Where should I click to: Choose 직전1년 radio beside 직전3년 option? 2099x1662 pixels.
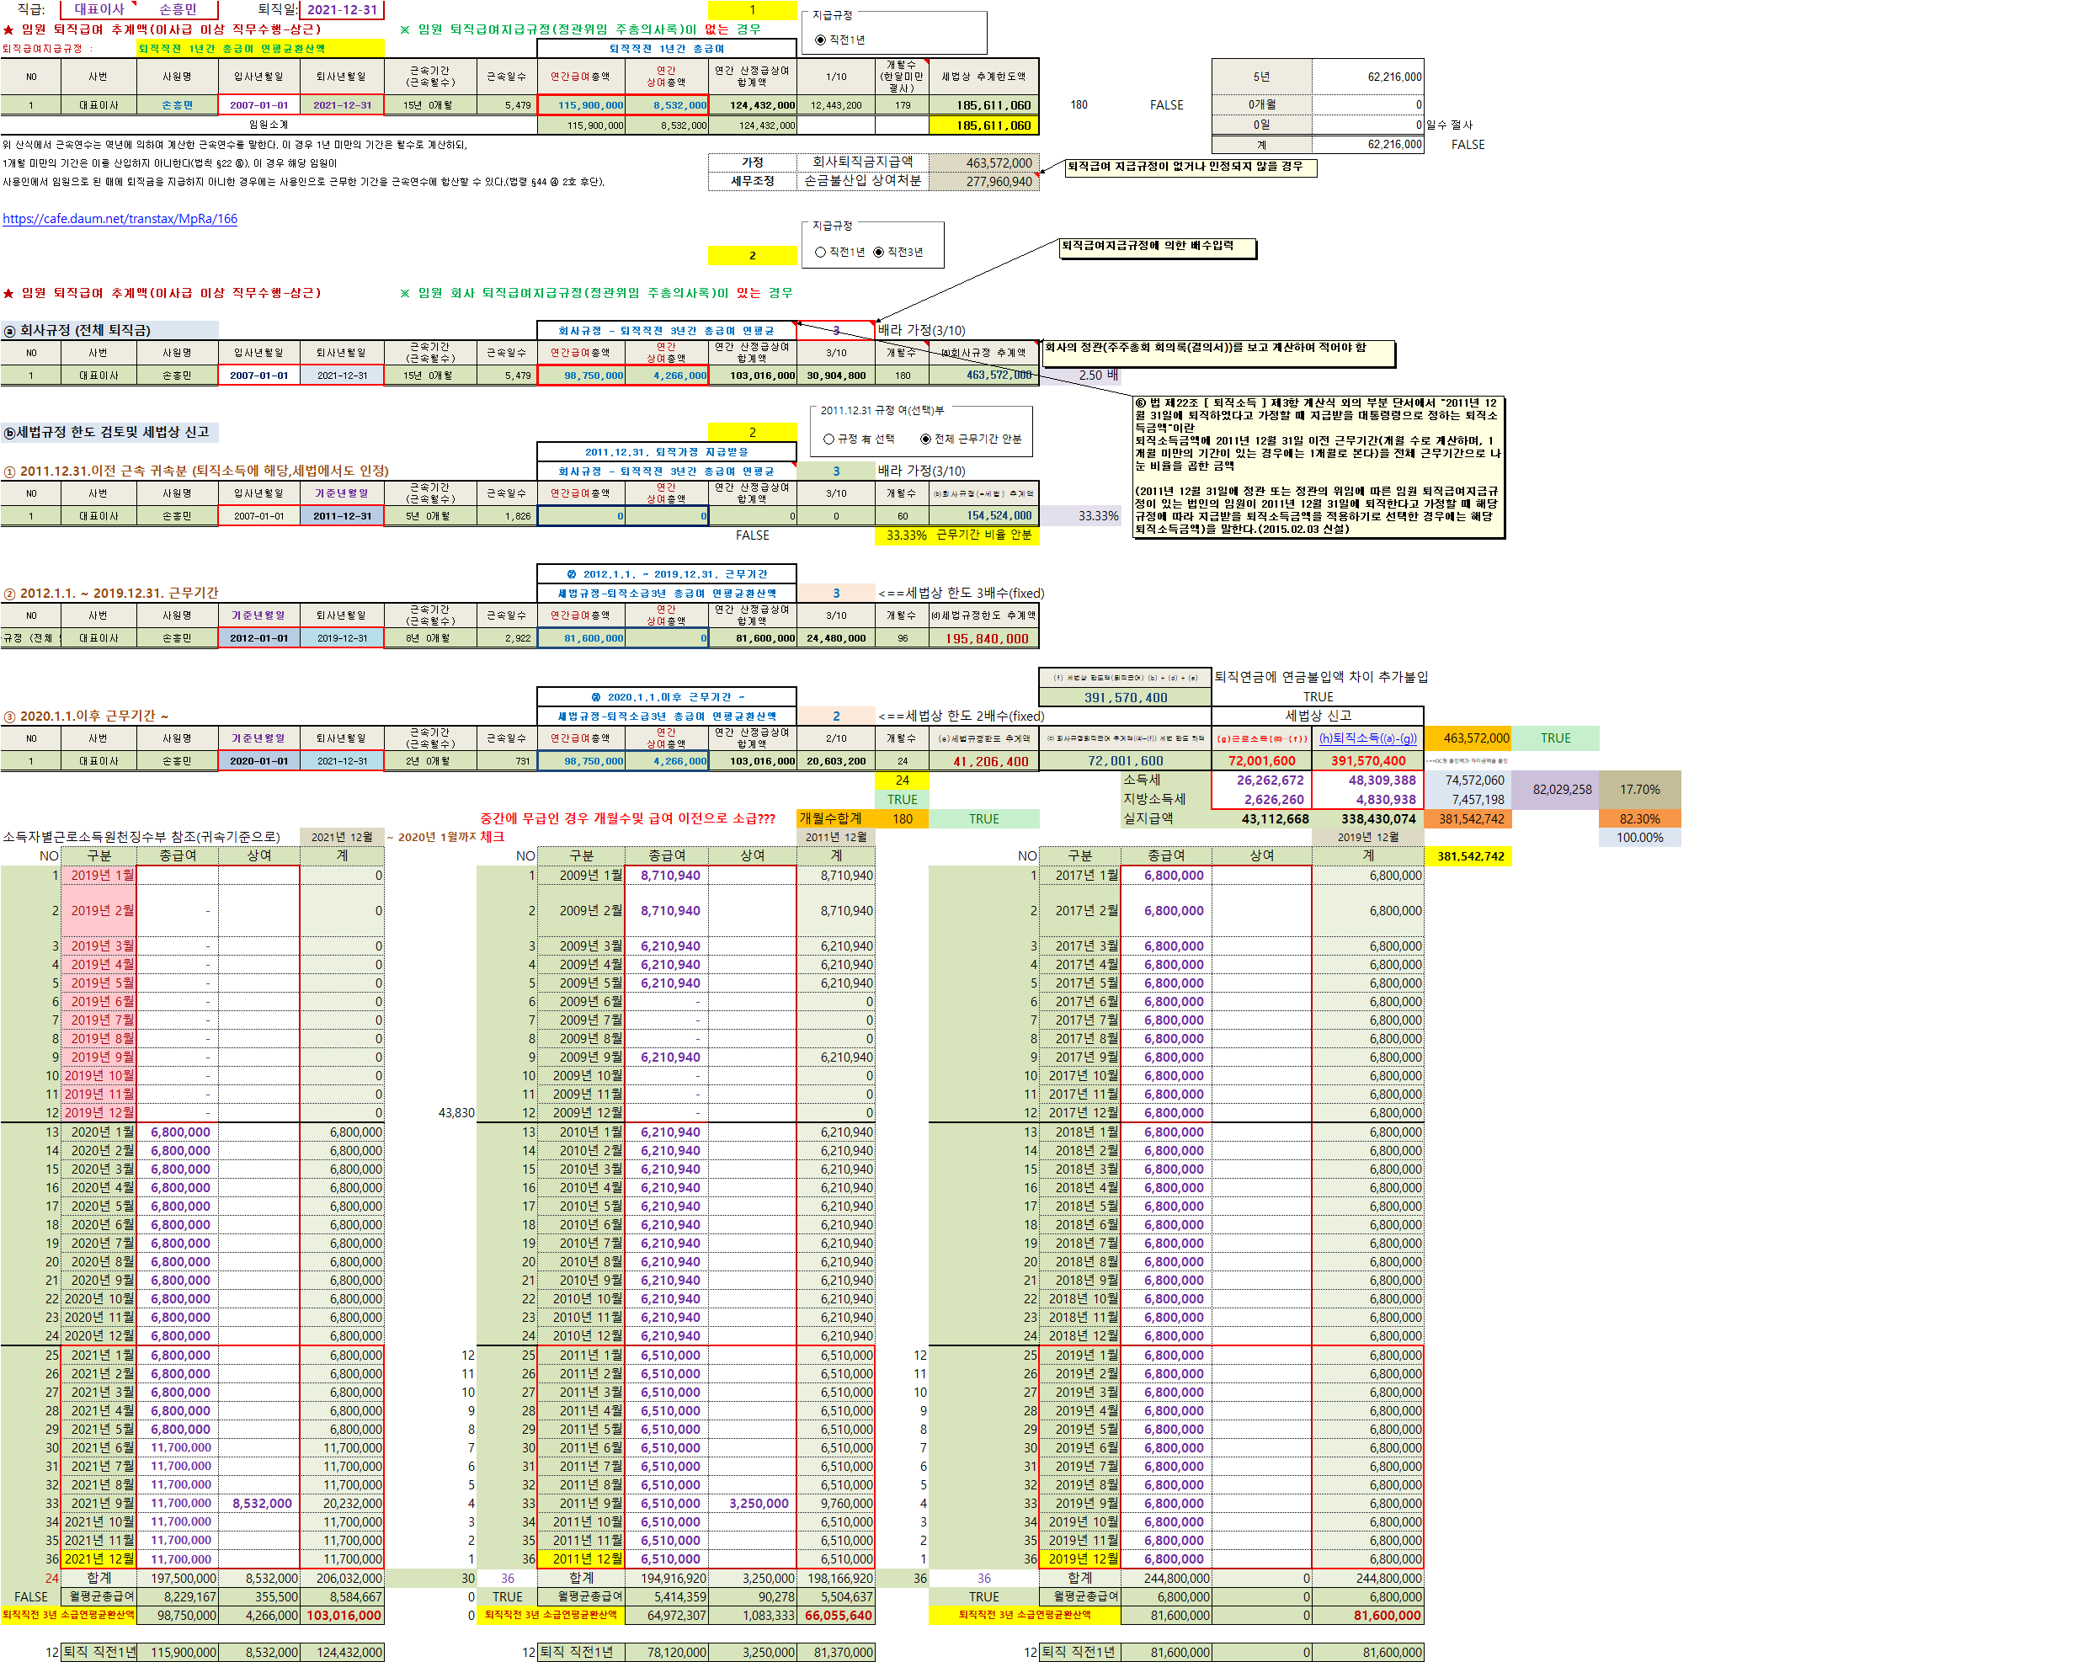point(820,252)
